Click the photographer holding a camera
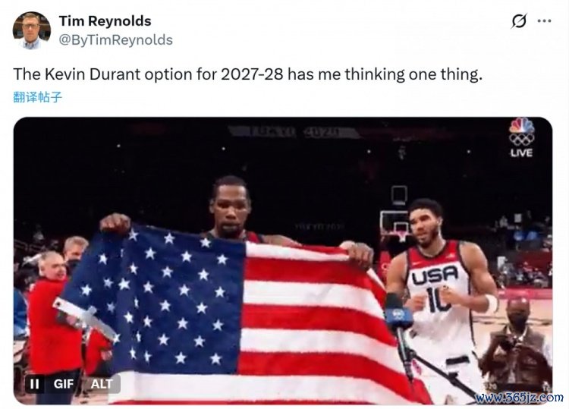 [515, 348]
